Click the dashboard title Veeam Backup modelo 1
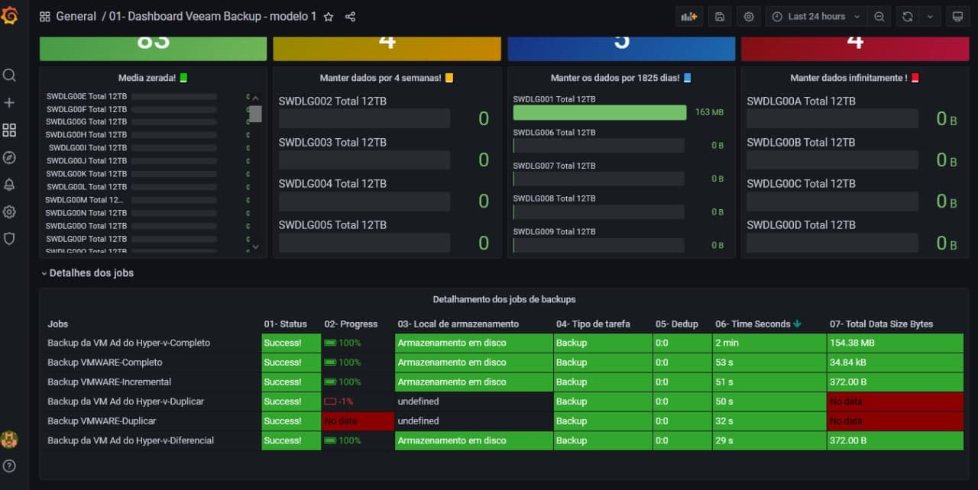 click(213, 16)
